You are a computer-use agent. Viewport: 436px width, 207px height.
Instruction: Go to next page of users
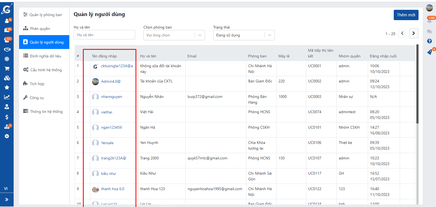tap(414, 33)
